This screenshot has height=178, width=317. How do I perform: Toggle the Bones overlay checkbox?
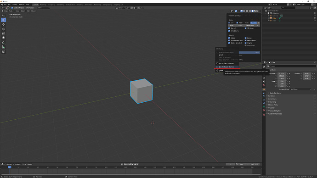click(246, 38)
